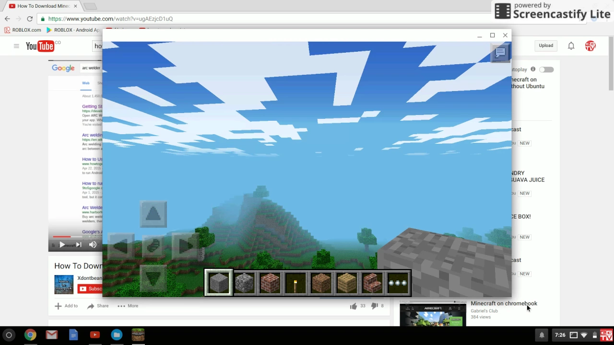This screenshot has height=345, width=614.
Task: Skip to next video in player
Action: click(79, 244)
